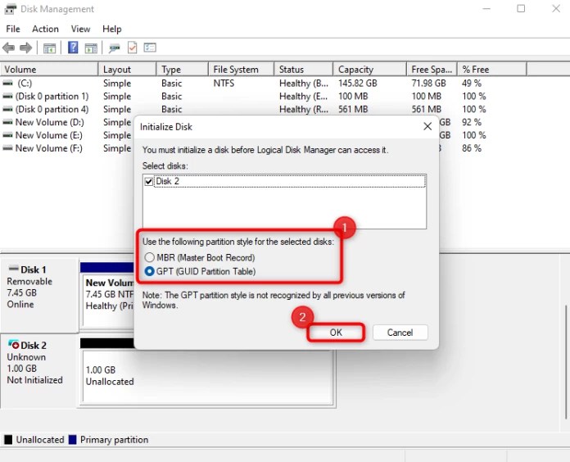Click the Disk 2 Not Initialized label
570x462 pixels.
[x=34, y=380]
